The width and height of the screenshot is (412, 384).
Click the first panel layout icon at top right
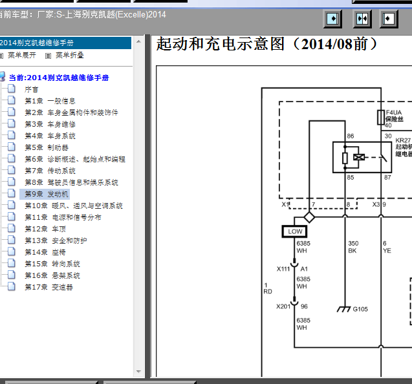[332, 19]
